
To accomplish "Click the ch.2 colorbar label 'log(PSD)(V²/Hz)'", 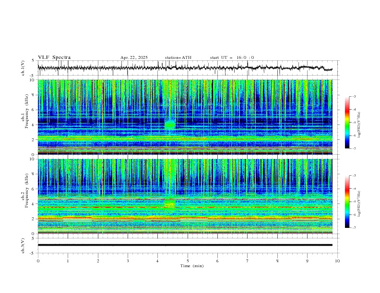I will pyautogui.click(x=359, y=203).
